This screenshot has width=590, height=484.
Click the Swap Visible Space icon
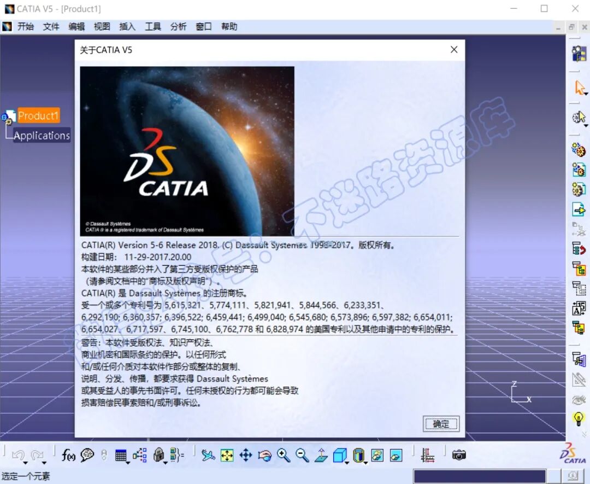[x=396, y=456]
